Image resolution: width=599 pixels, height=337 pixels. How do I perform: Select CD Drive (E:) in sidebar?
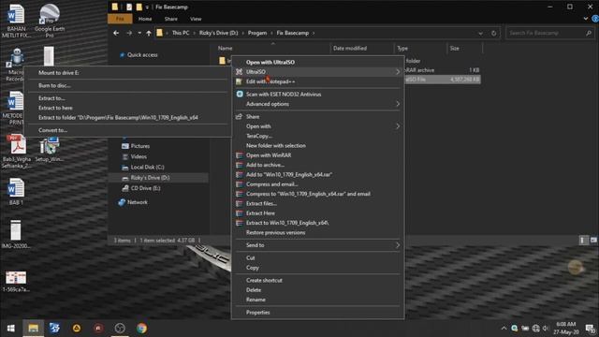(x=145, y=188)
